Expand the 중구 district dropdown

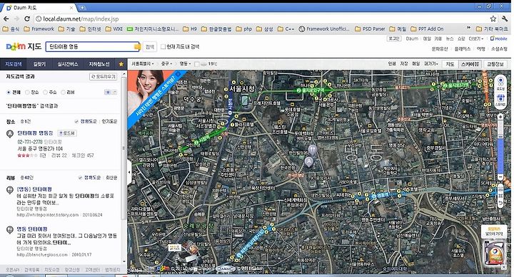click(166, 64)
